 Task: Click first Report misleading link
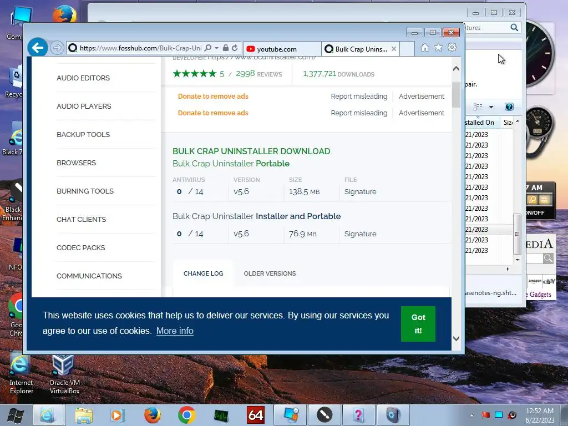click(359, 97)
